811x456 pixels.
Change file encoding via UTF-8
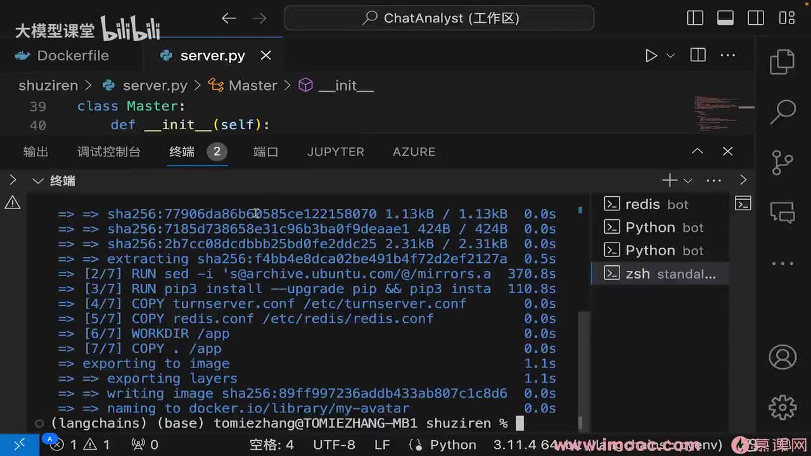pos(335,445)
